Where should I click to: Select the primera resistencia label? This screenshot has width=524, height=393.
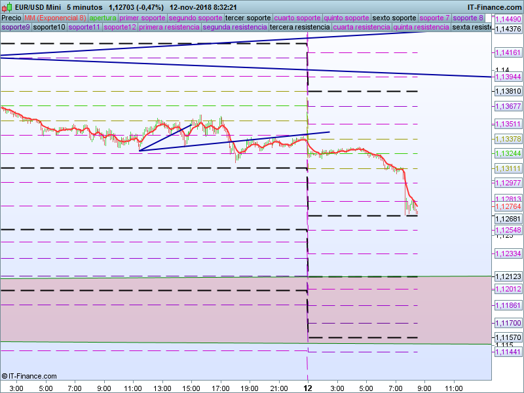[x=169, y=28]
